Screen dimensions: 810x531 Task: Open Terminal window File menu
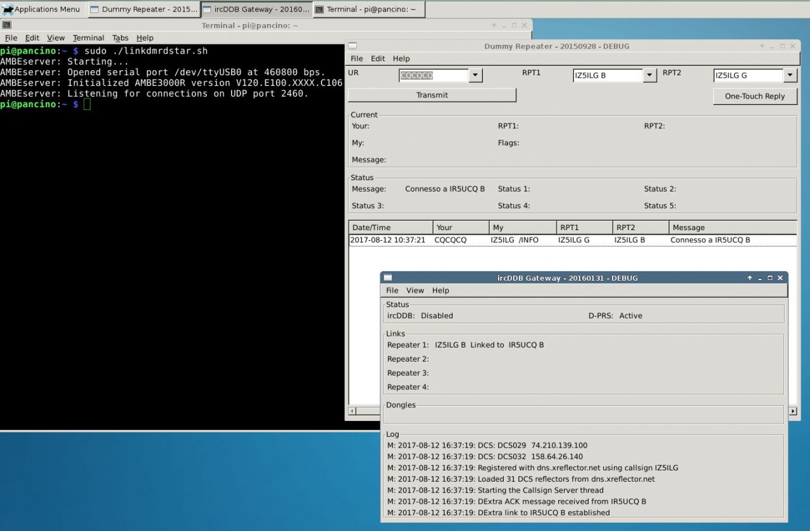(x=11, y=38)
